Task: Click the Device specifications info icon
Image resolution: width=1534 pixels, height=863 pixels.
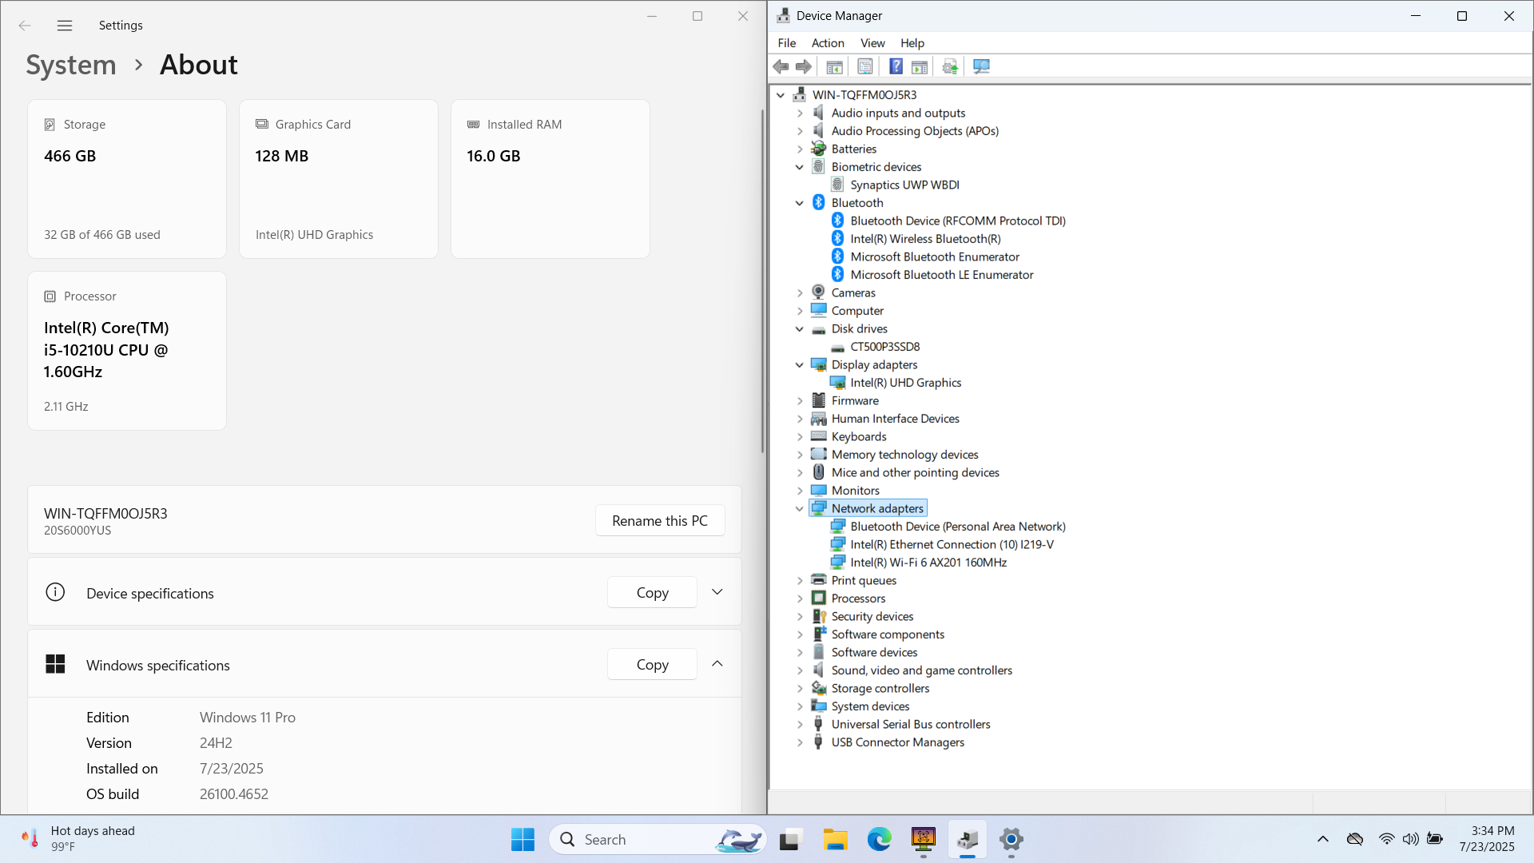Action: [55, 592]
